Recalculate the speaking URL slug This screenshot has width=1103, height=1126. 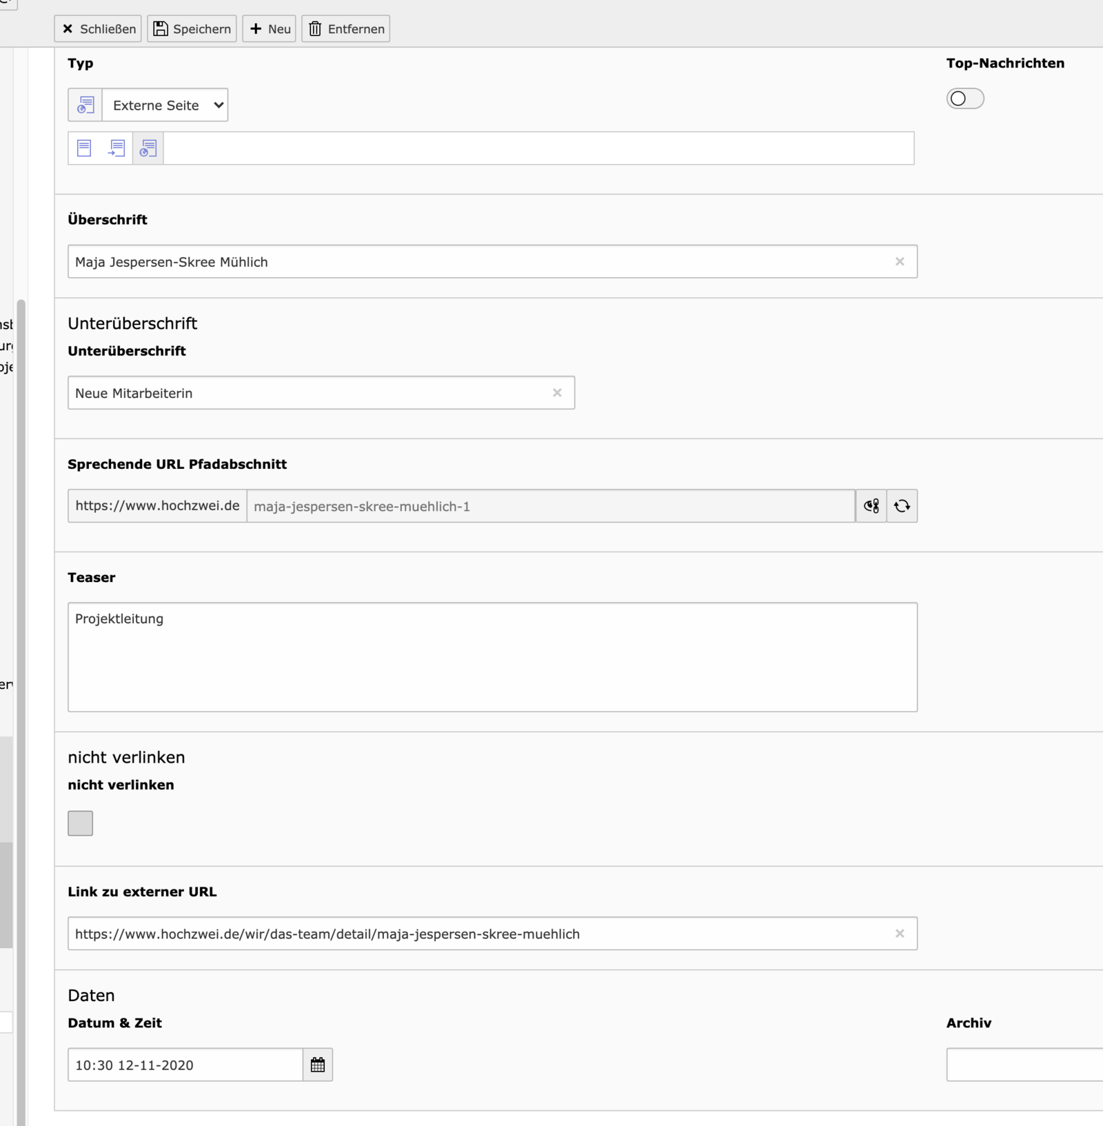(902, 506)
